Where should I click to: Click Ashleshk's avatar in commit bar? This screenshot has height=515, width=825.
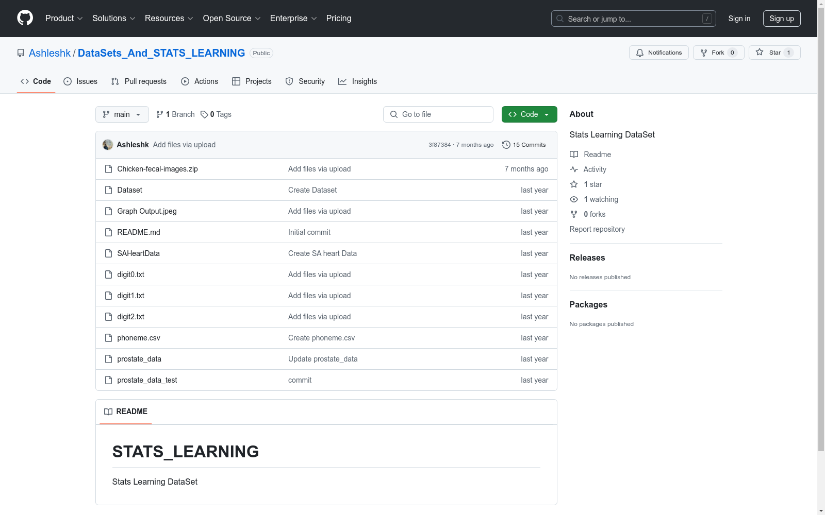(x=108, y=145)
